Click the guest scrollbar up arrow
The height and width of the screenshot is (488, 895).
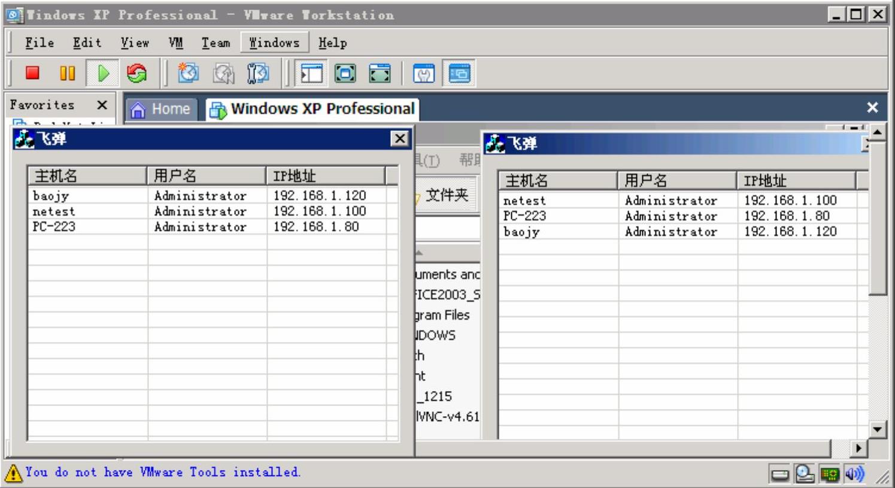[878, 132]
